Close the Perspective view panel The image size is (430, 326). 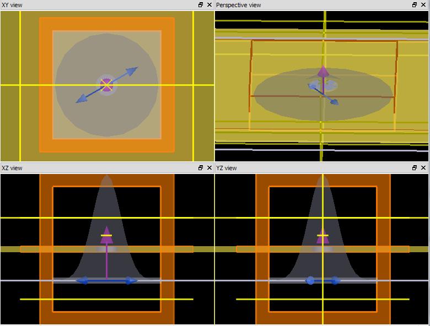(x=424, y=5)
